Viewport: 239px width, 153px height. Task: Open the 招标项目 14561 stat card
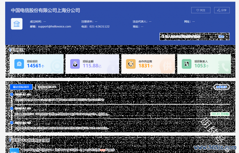(36, 64)
